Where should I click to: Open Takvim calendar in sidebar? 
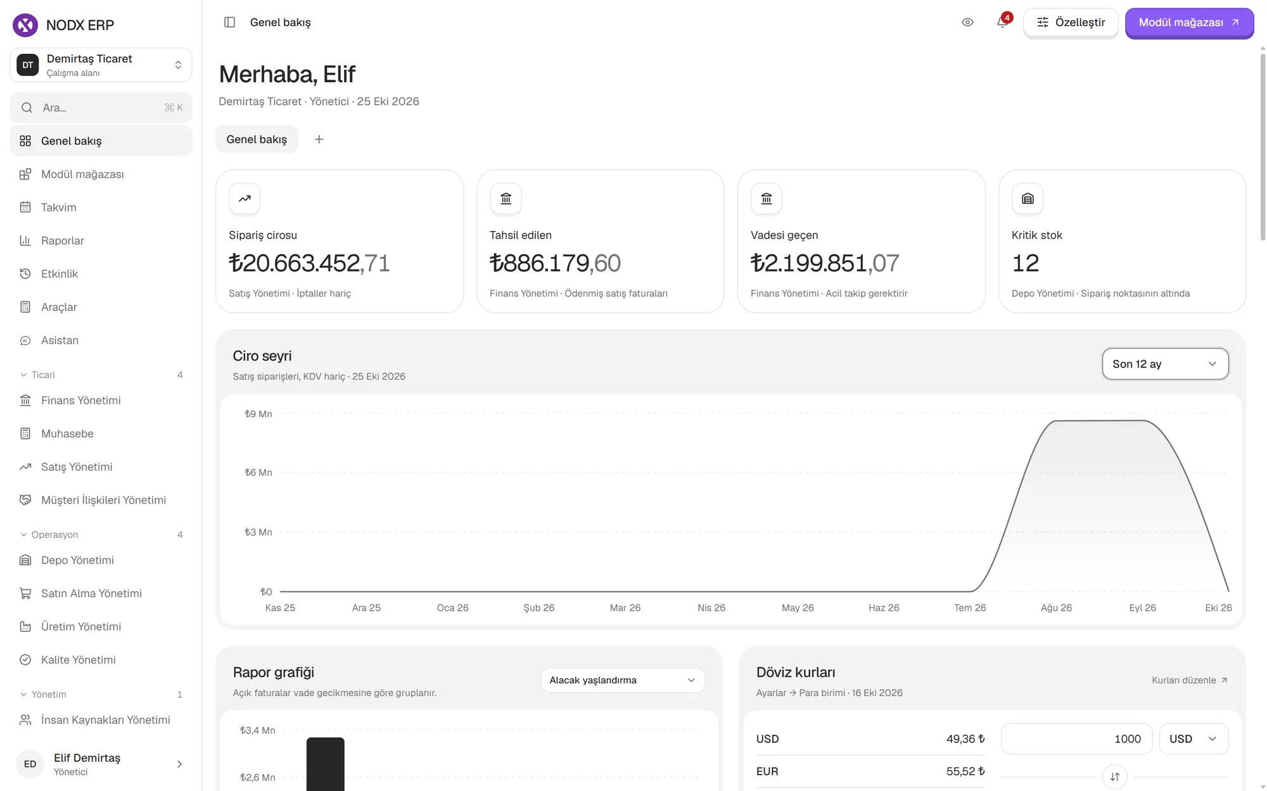(101, 208)
